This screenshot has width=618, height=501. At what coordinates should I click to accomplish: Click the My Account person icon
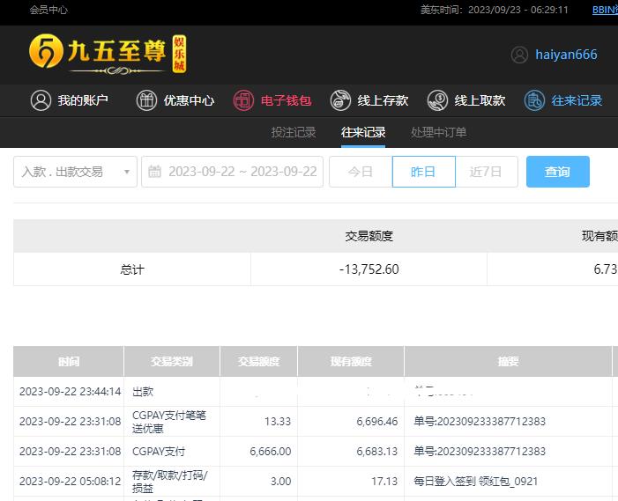point(41,100)
